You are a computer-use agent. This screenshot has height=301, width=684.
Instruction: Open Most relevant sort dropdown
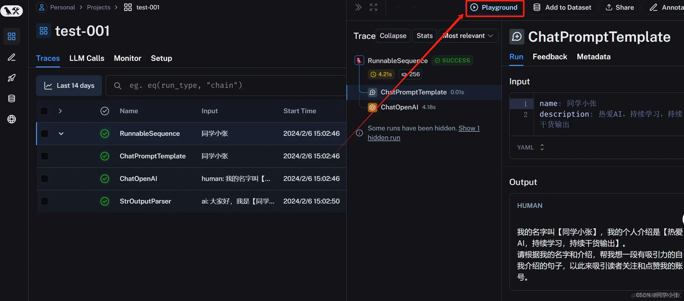[x=468, y=36]
